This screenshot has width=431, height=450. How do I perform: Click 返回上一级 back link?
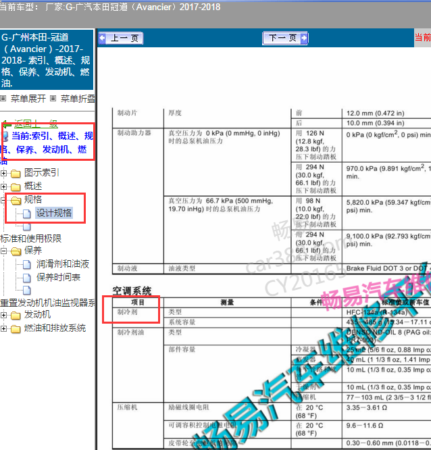click(x=36, y=124)
